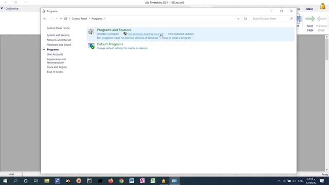The height and width of the screenshot is (185, 329).
Task: Open Microsoft Access from taskbar
Action: [x=142, y=181]
